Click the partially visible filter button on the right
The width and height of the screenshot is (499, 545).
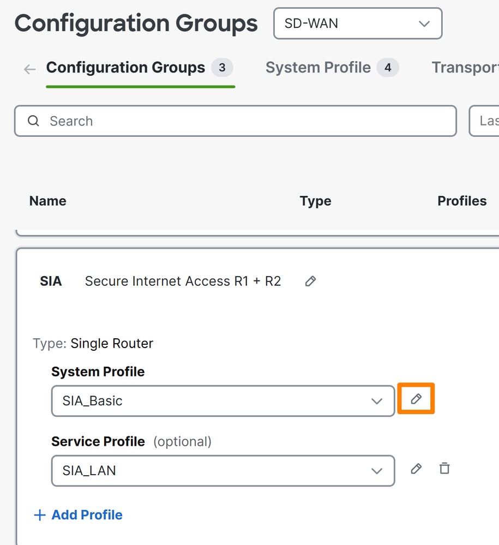tap(486, 121)
